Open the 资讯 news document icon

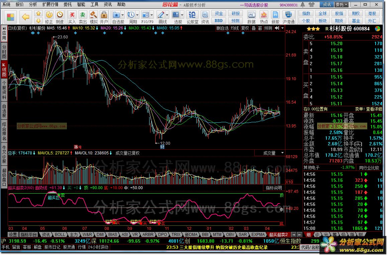[205, 17]
